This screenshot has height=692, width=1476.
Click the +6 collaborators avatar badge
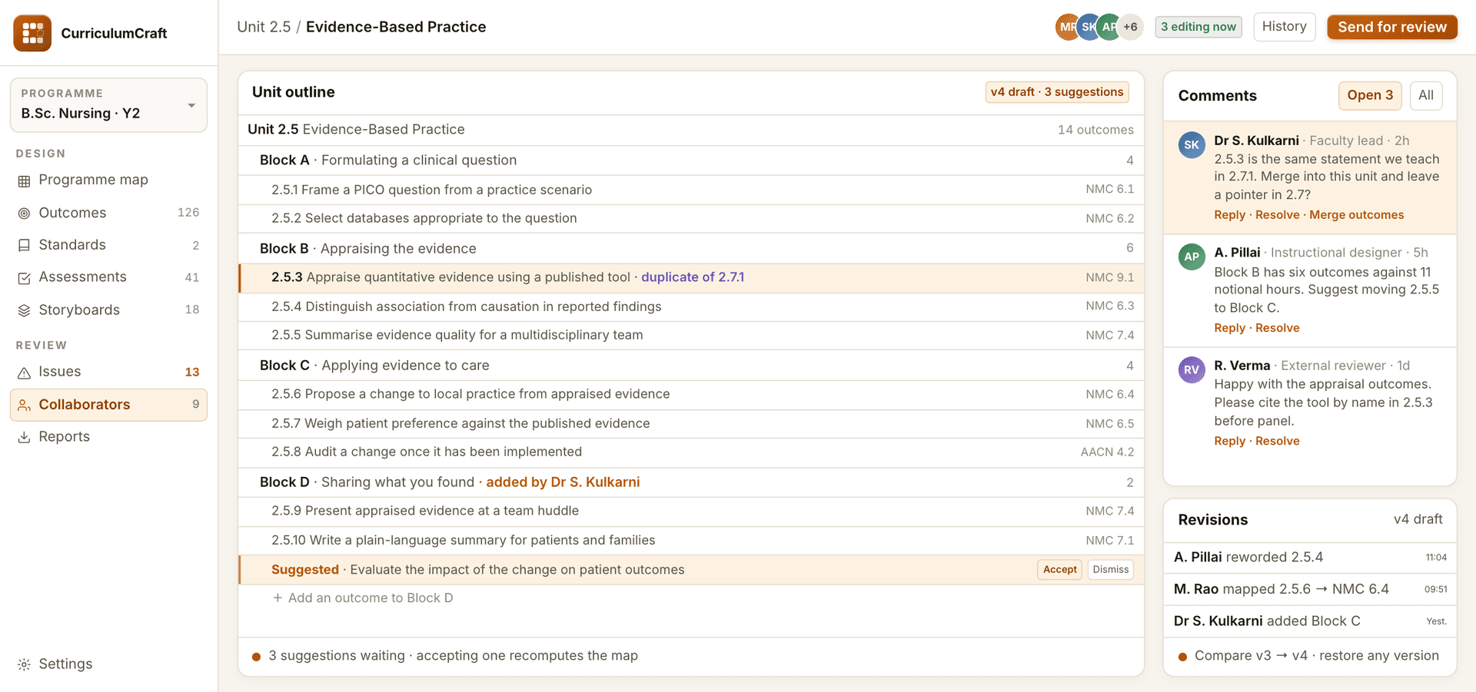click(x=1130, y=27)
